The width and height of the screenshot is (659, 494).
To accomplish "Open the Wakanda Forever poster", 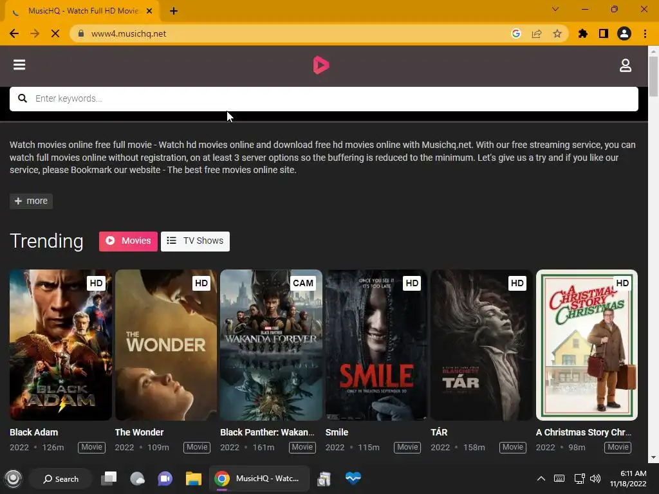I will point(271,345).
